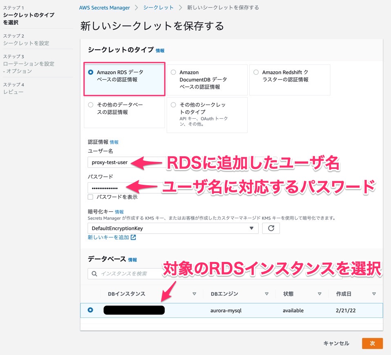The height and width of the screenshot is (355, 391).
Task: Select Amazon Redshift クラスターの認証情報
Action: [x=256, y=71]
